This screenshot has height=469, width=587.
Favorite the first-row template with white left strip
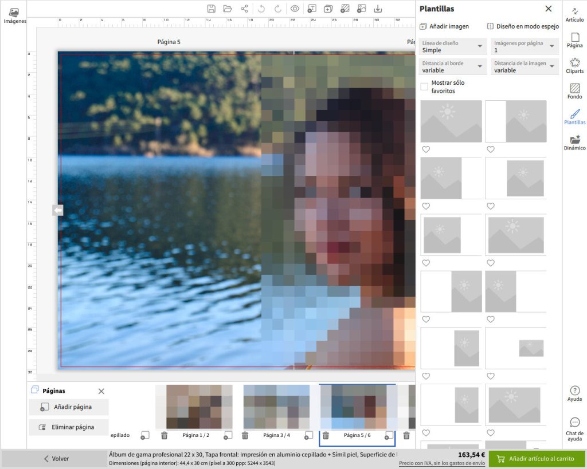point(491,149)
